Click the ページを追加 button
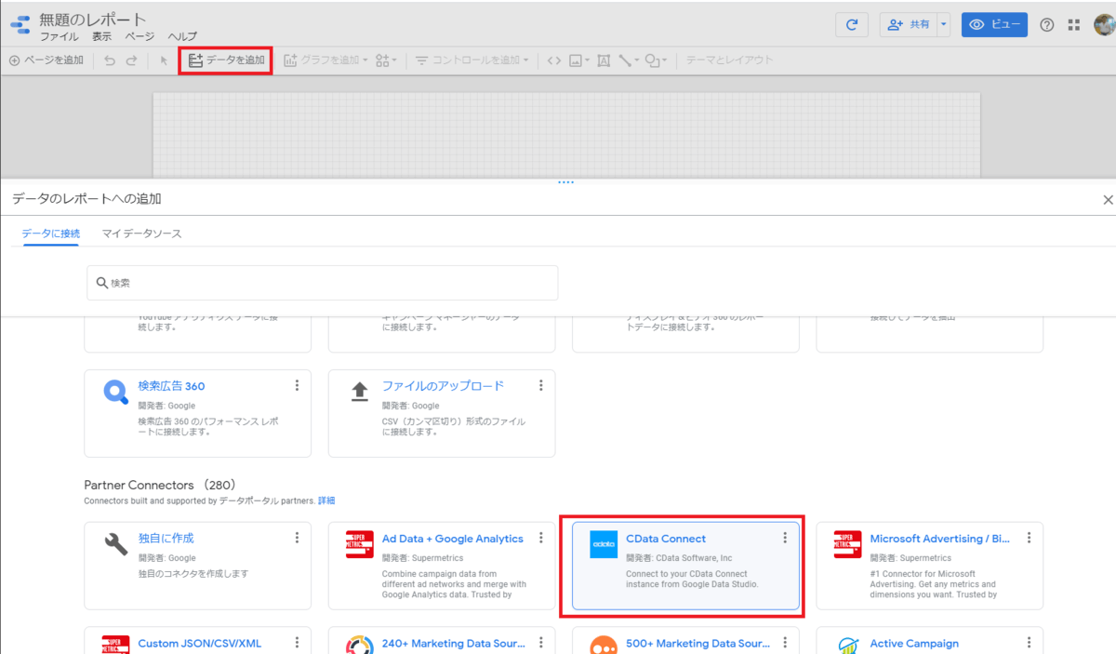Image resolution: width=1116 pixels, height=654 pixels. point(46,60)
